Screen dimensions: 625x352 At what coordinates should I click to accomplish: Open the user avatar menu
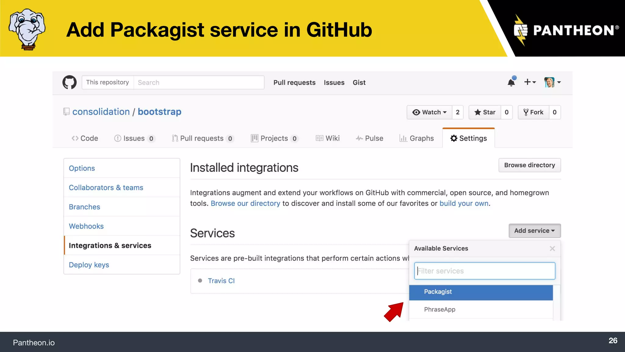pos(552,82)
